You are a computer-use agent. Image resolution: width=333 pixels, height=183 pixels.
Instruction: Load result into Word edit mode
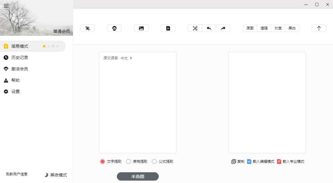[261, 162]
